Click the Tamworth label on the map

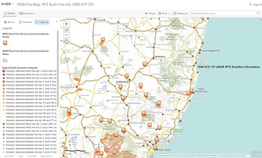[122, 82]
